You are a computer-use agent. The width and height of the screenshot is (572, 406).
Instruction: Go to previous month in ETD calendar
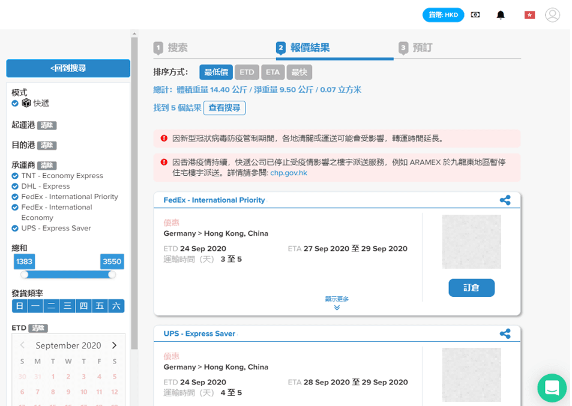pos(22,345)
